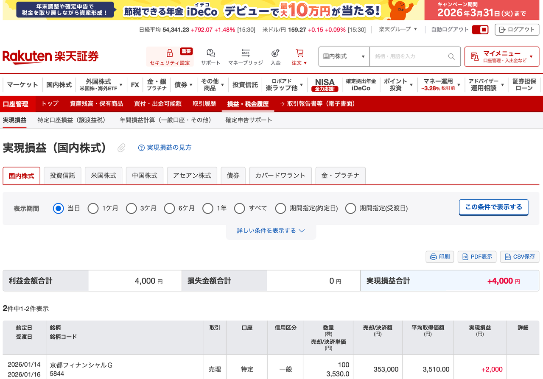Expand the 楽天グループ dropdown
543x379 pixels.
click(398, 30)
